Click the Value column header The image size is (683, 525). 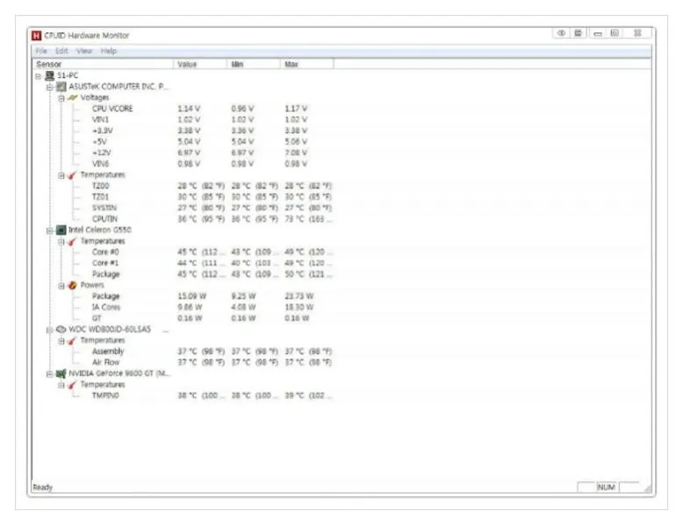coord(200,64)
